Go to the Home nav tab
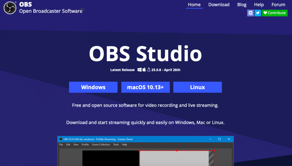 [x=194, y=5]
